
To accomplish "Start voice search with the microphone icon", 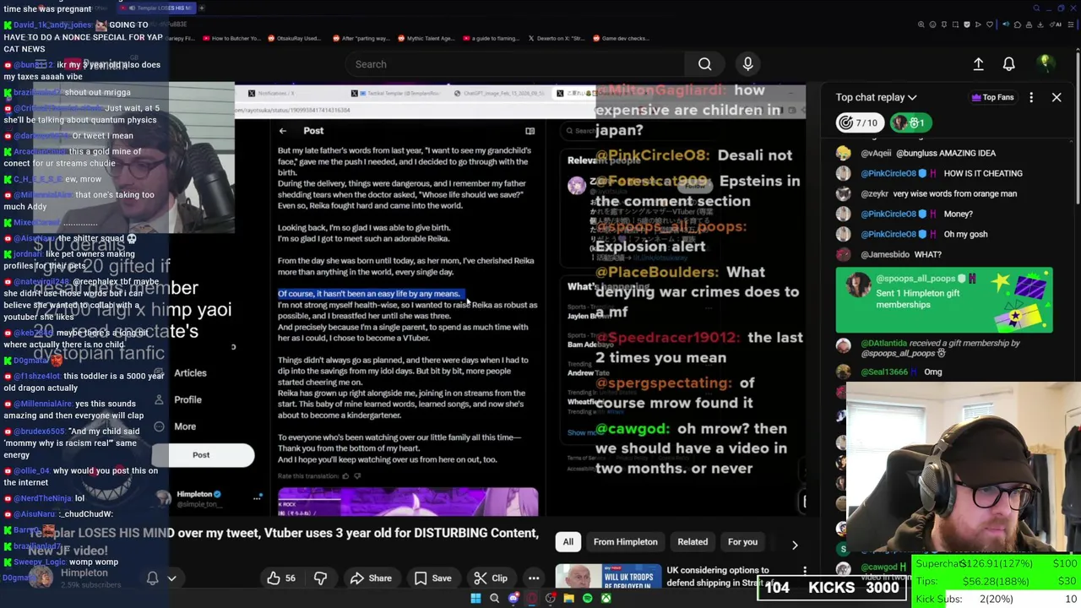I will point(747,64).
